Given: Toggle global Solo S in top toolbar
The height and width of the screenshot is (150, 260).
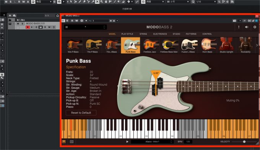Looking at the screenshot, I should coord(10,2).
